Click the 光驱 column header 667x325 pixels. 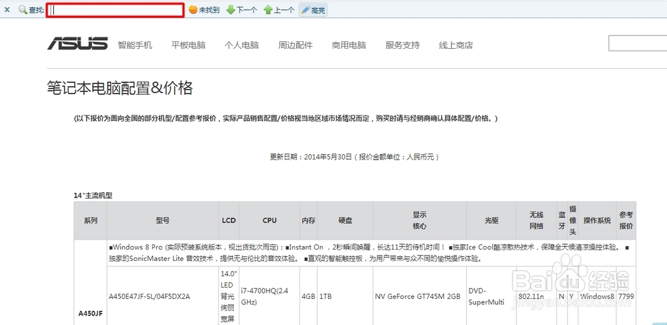[492, 220]
